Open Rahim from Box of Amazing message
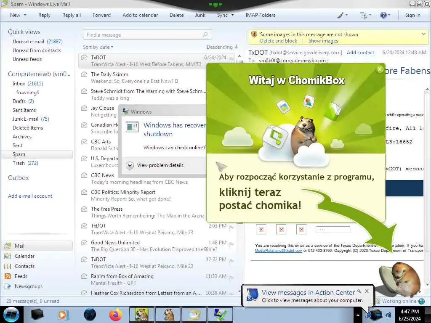 pos(157,280)
